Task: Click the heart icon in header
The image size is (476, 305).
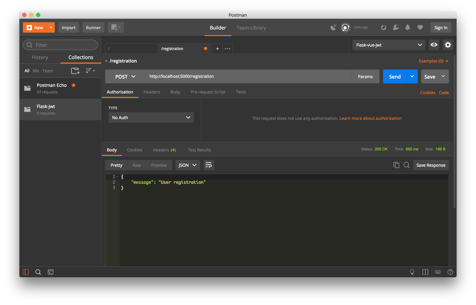Action: 420,27
